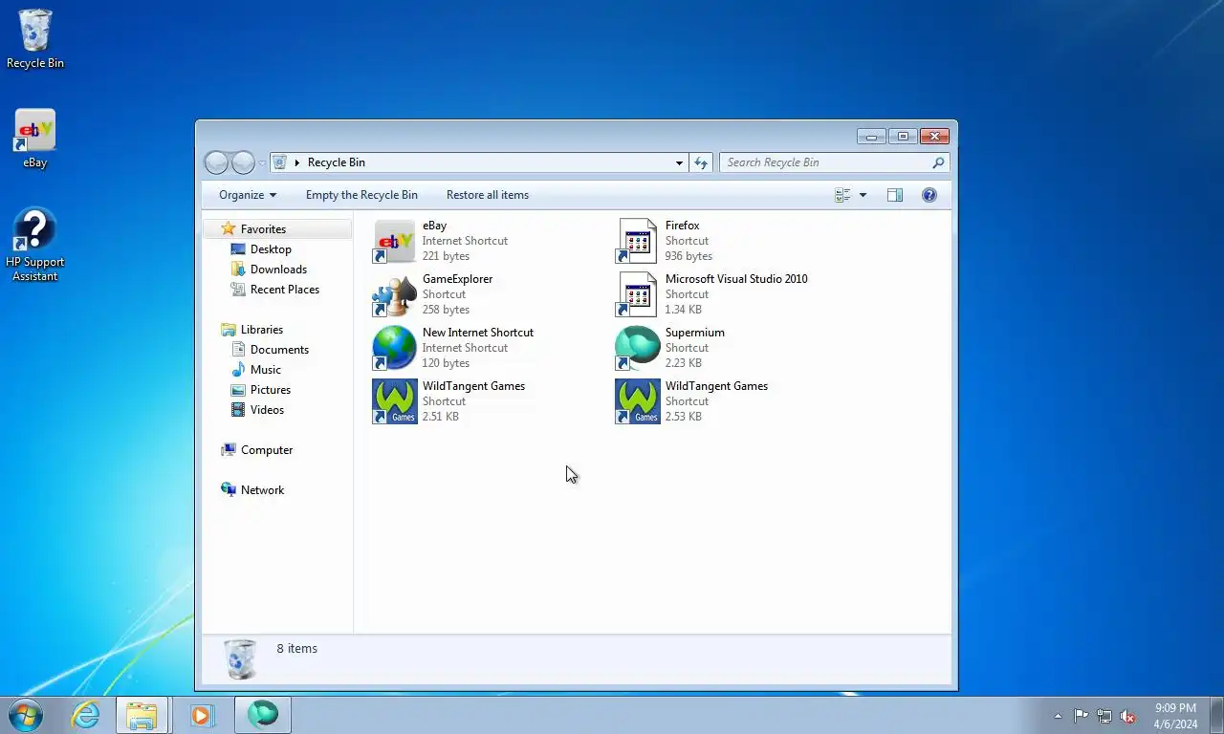Click Action Center flag tray icon
Image resolution: width=1224 pixels, height=734 pixels.
pos(1081,716)
